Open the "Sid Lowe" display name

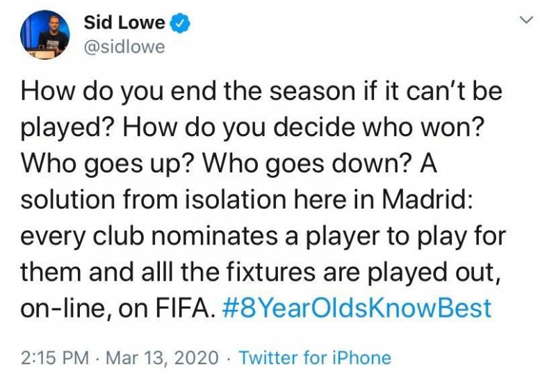(124, 23)
